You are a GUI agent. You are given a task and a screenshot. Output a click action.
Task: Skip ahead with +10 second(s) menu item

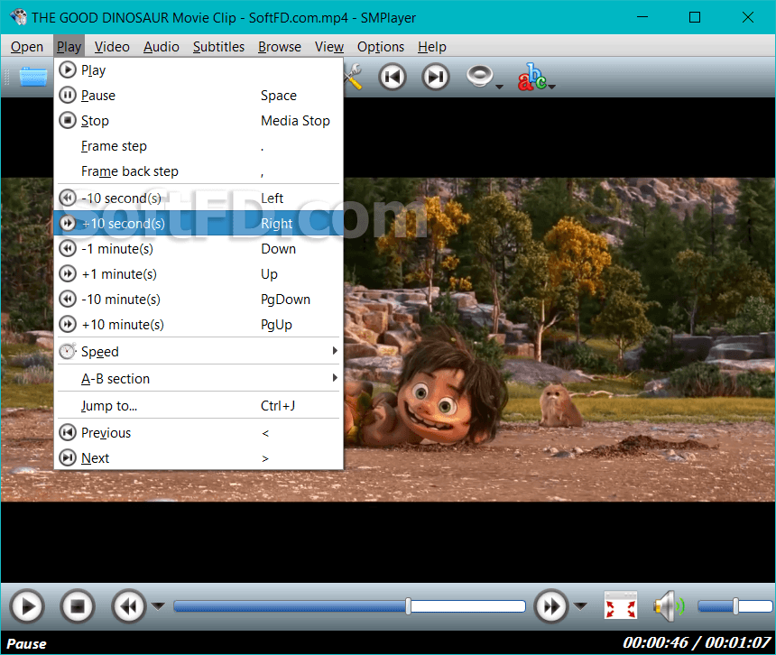pos(199,223)
